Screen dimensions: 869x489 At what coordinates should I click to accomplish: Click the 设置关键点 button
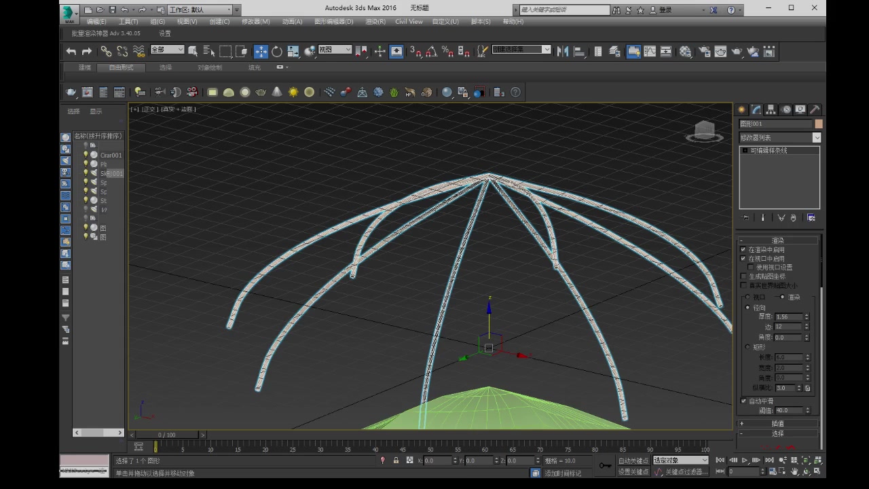tap(633, 472)
